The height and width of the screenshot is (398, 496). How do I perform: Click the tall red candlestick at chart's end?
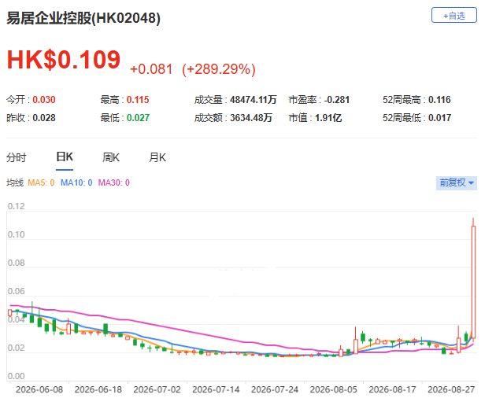473,282
